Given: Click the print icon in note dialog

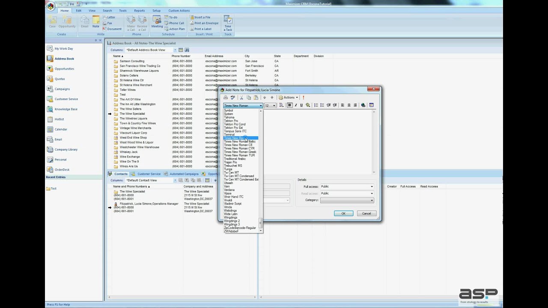Looking at the screenshot, I should (226, 98).
